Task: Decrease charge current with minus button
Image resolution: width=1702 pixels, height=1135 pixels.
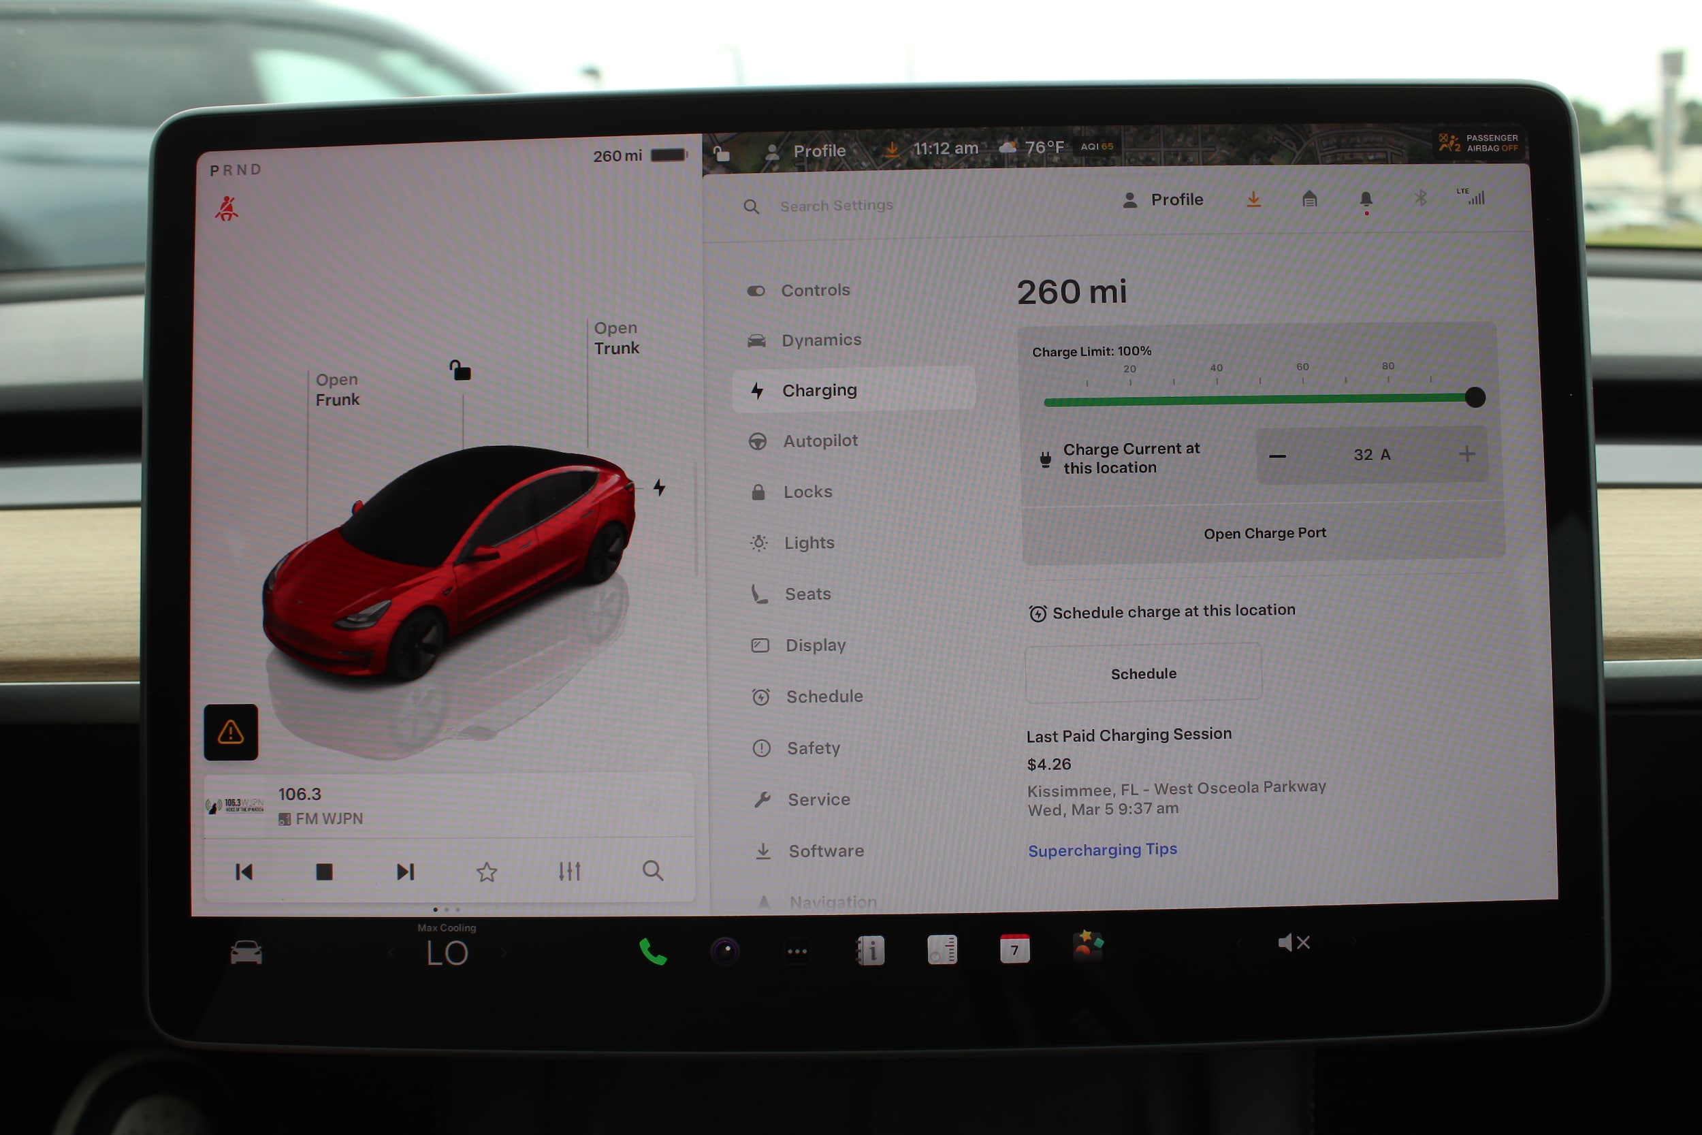Action: 1278,456
